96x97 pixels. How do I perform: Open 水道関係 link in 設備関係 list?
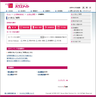[x=41, y=72]
